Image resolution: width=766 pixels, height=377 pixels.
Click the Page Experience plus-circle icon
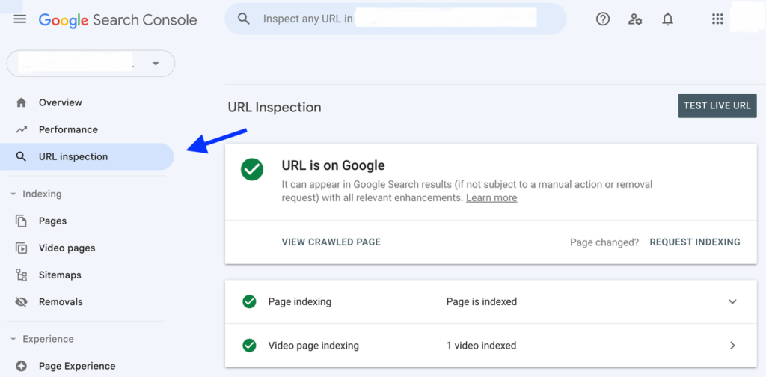point(21,366)
